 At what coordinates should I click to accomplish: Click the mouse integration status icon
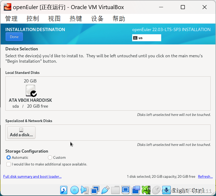tap(156, 190)
